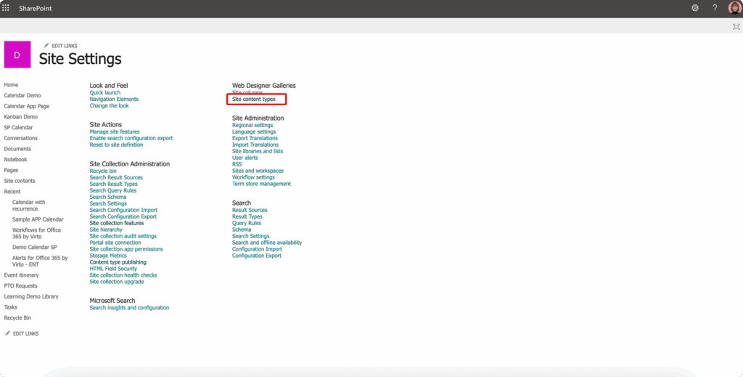743x377 pixels.
Task: Toggle the focus on content icon
Action: (736, 26)
